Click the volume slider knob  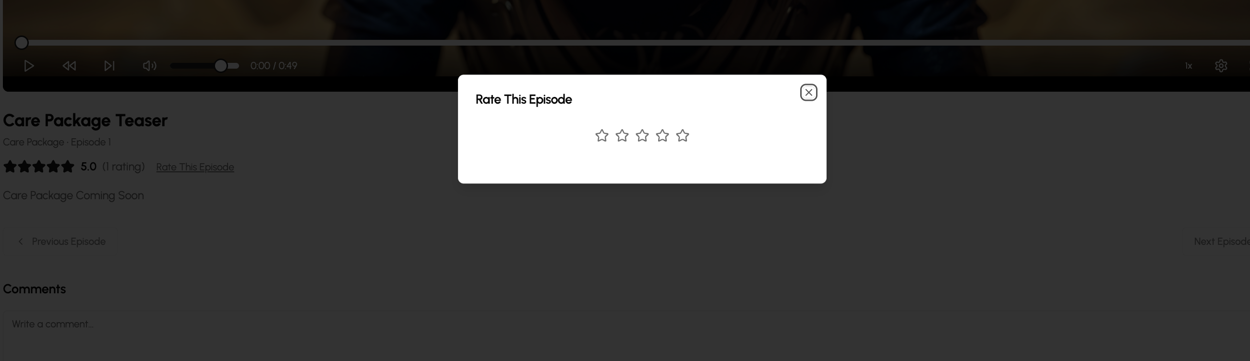tap(220, 65)
